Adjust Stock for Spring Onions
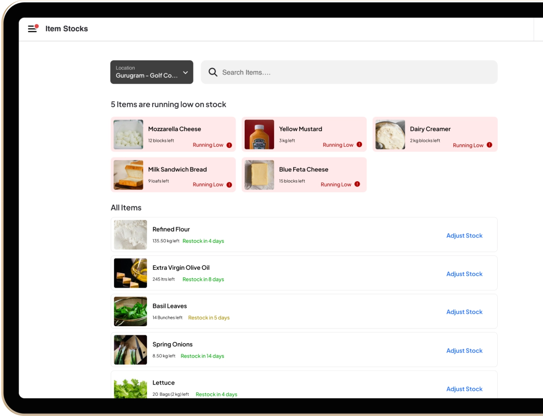This screenshot has height=416, width=543. pyautogui.click(x=464, y=351)
